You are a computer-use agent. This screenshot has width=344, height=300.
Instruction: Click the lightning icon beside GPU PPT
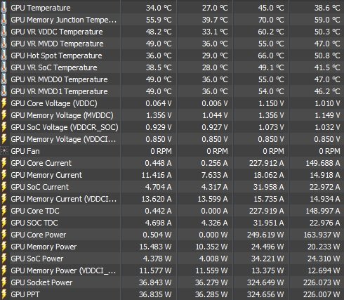[x=4, y=294]
